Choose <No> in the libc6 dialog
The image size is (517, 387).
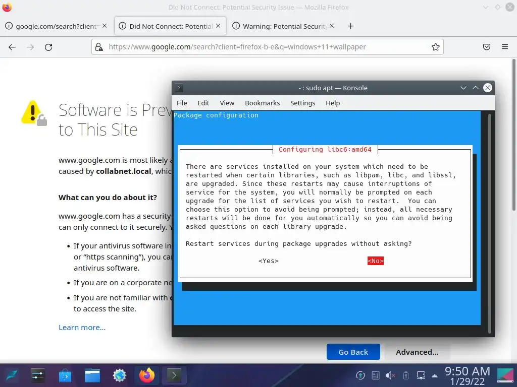(x=376, y=261)
